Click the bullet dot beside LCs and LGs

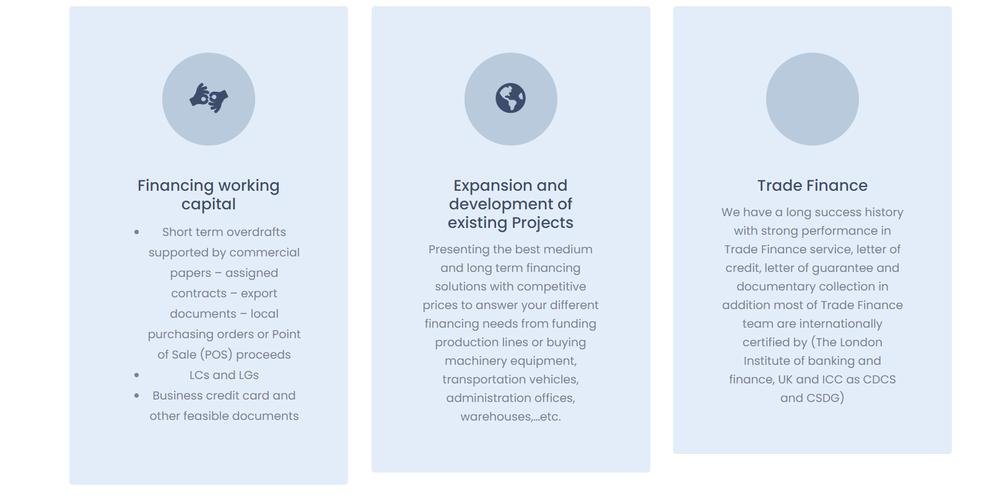tap(137, 375)
